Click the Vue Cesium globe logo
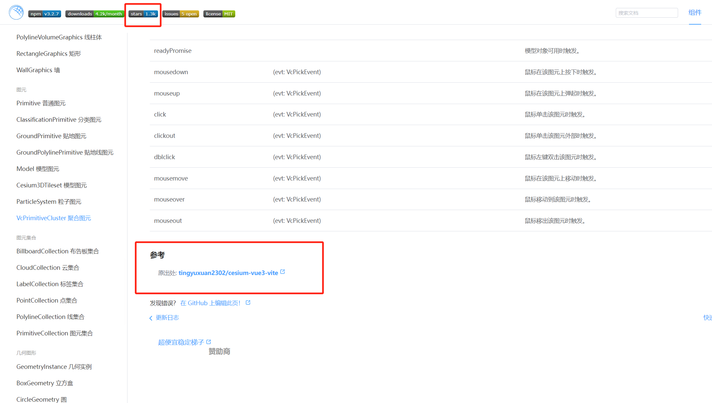This screenshot has width=712, height=403. tap(16, 12)
